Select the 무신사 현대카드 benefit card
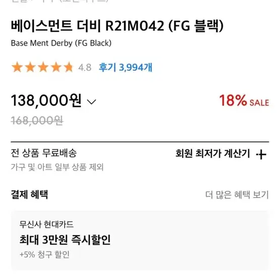This screenshot has width=280, height=280. [x=140, y=240]
